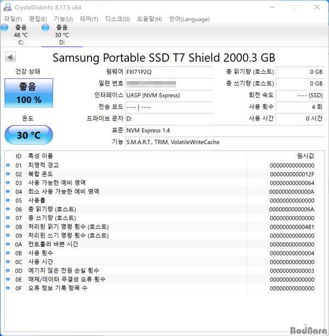This screenshot has height=336, width=329.
Task: Click the raw value 0000000000481
Action: (x=292, y=227)
